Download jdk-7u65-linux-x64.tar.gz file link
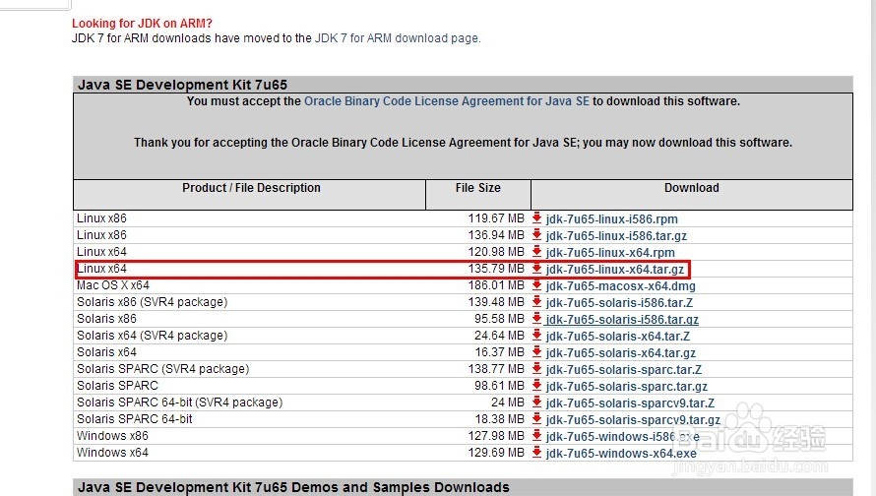 614,270
